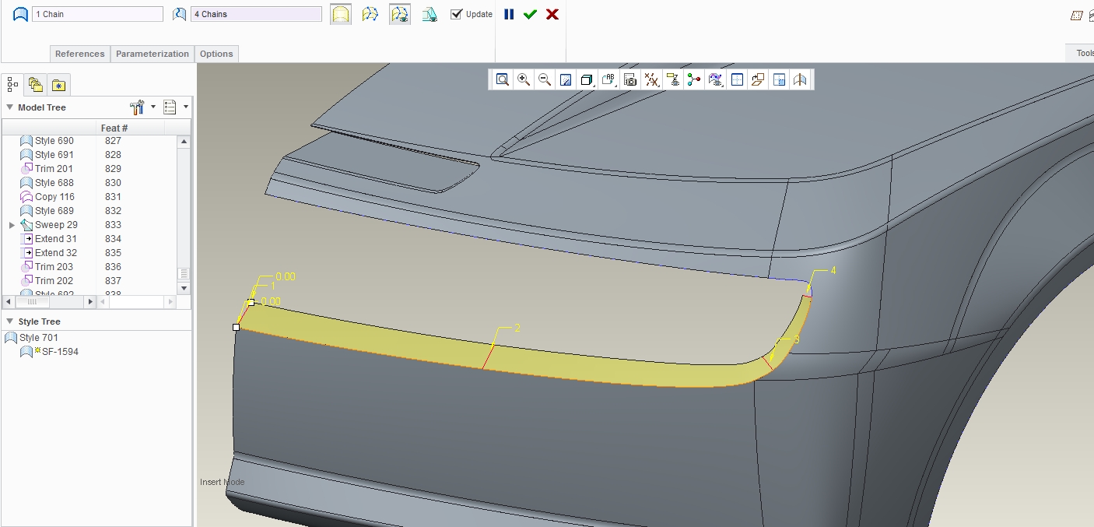Click the '4 Chains' cross collector field
This screenshot has width=1094, height=527.
point(256,14)
